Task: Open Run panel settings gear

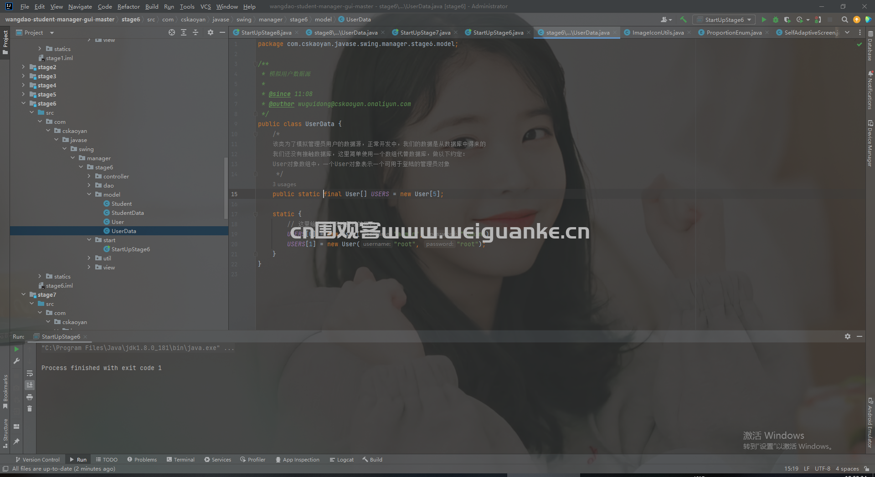Action: tap(847, 336)
